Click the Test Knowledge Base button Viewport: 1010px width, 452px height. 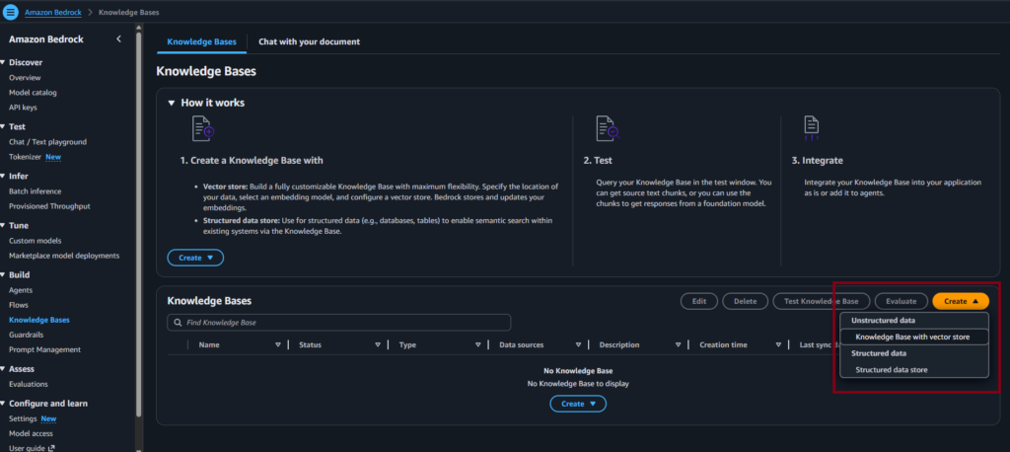[x=821, y=301]
